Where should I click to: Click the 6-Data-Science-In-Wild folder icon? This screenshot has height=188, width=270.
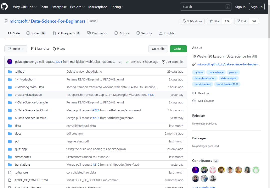click(10, 118)
